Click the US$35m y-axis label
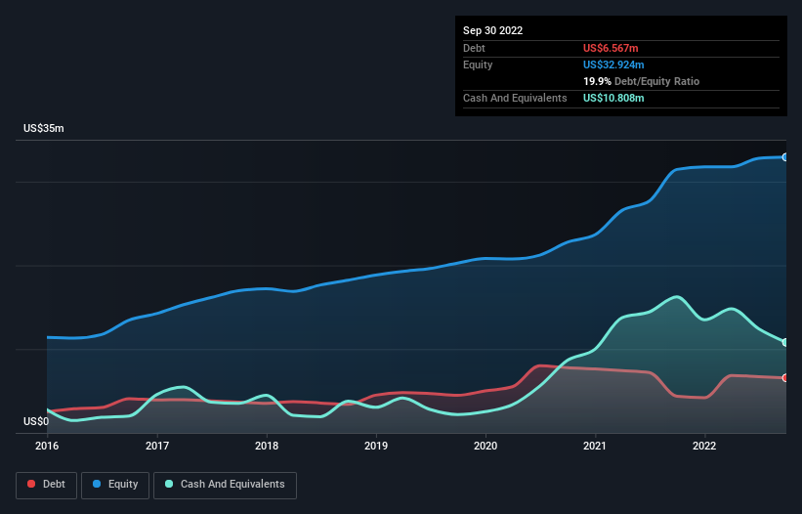 point(44,128)
